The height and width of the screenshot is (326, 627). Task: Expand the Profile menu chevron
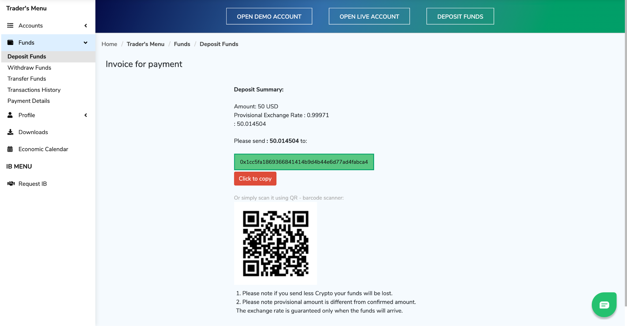(86, 115)
